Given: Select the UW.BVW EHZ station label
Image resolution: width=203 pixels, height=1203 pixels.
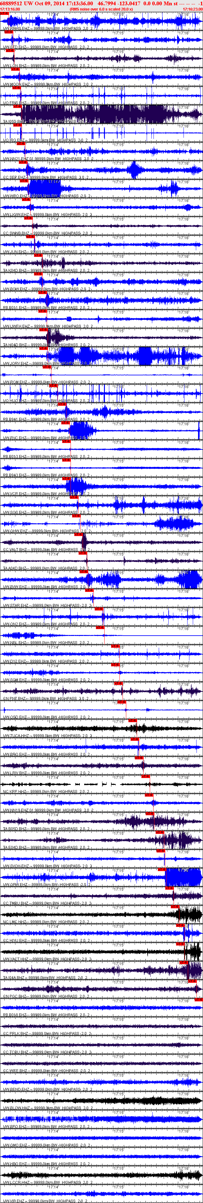Looking at the screenshot, I should point(46,587).
